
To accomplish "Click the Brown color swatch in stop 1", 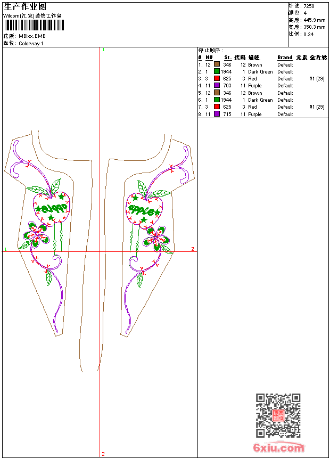I will 217,64.
